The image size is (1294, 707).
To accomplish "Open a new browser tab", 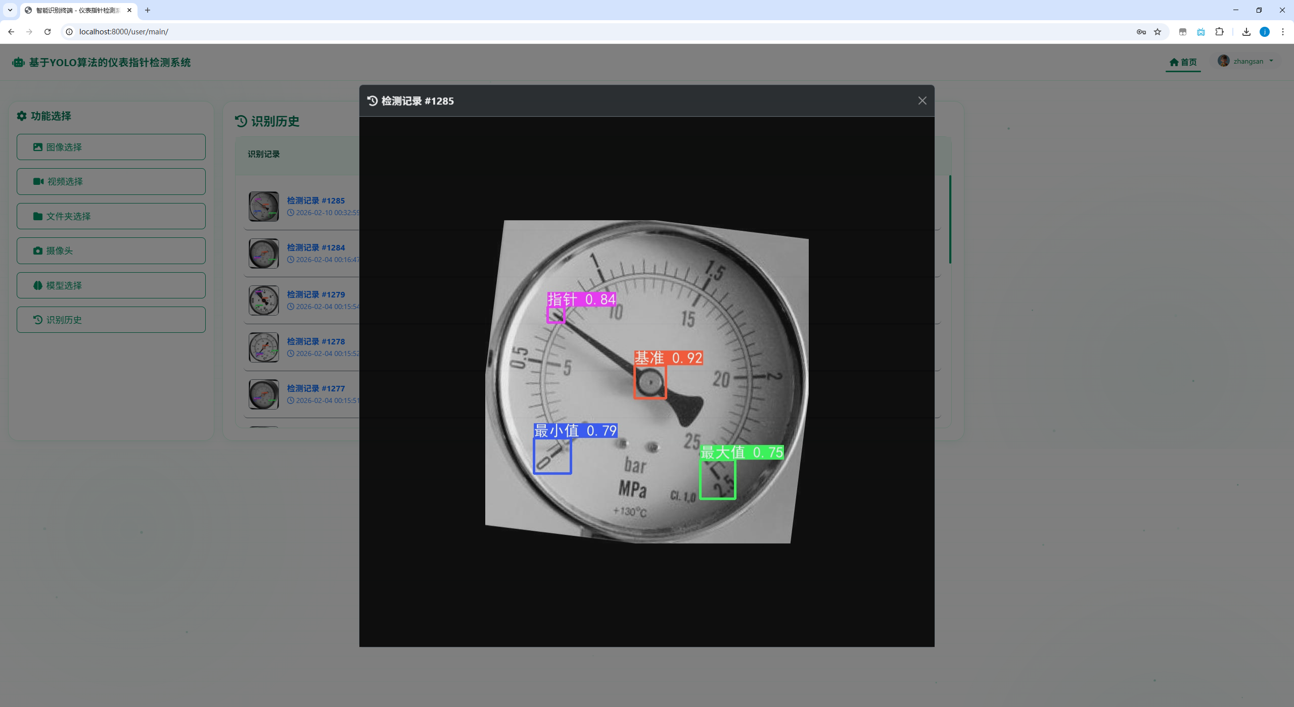I will [x=148, y=10].
